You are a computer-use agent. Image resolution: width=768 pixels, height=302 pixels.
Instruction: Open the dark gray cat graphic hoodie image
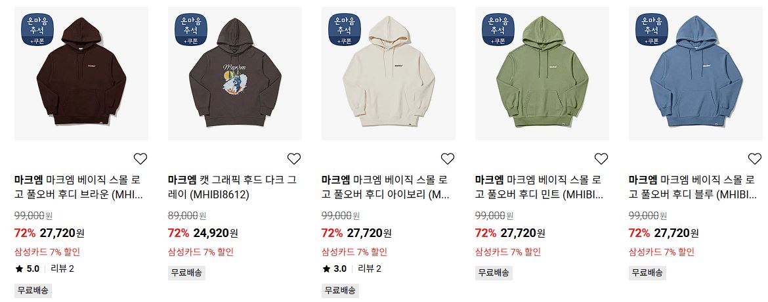(234, 74)
